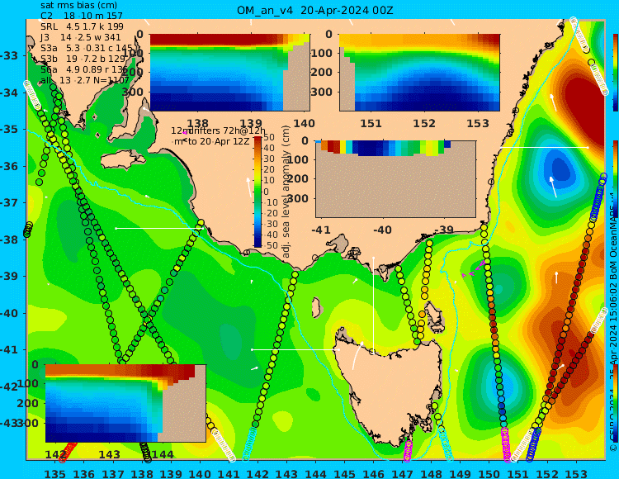Screen dimensions: 619x479
Task: Click the title 'OM_an_v4 20-Apr-2024 00Z'
Action: 315,10
